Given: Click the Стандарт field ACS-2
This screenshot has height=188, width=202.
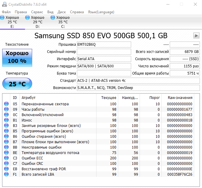Looking at the screenshot, I should click(138, 81).
